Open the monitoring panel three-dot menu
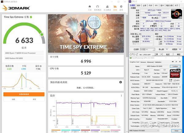The width and height of the screenshot is (184, 133). point(121,95)
